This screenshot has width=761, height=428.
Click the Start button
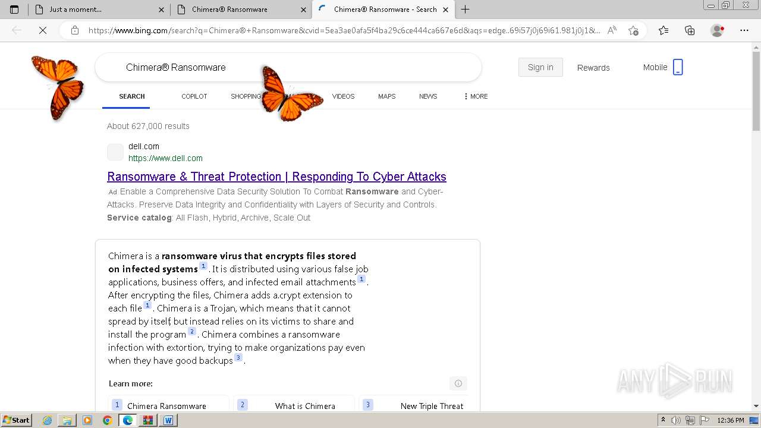[17, 420]
